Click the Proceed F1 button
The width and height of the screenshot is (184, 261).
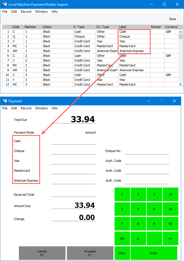pos(90,253)
